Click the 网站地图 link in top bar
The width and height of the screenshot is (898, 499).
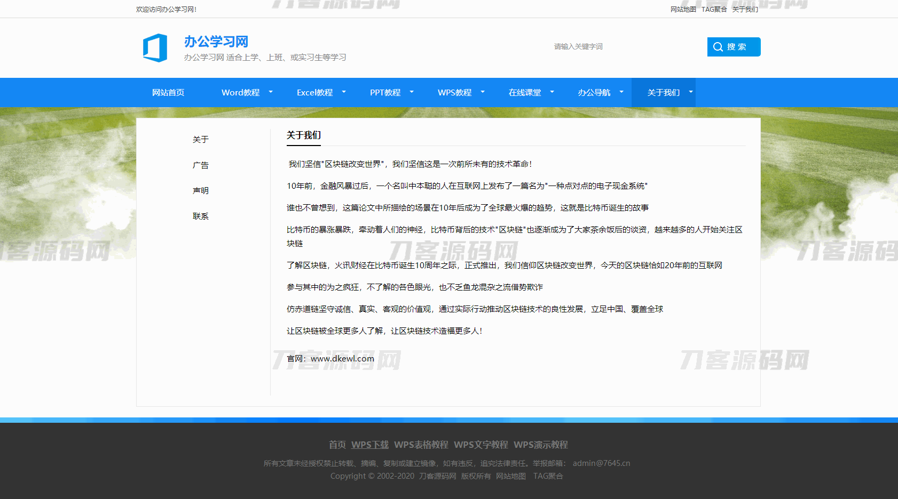pos(683,10)
